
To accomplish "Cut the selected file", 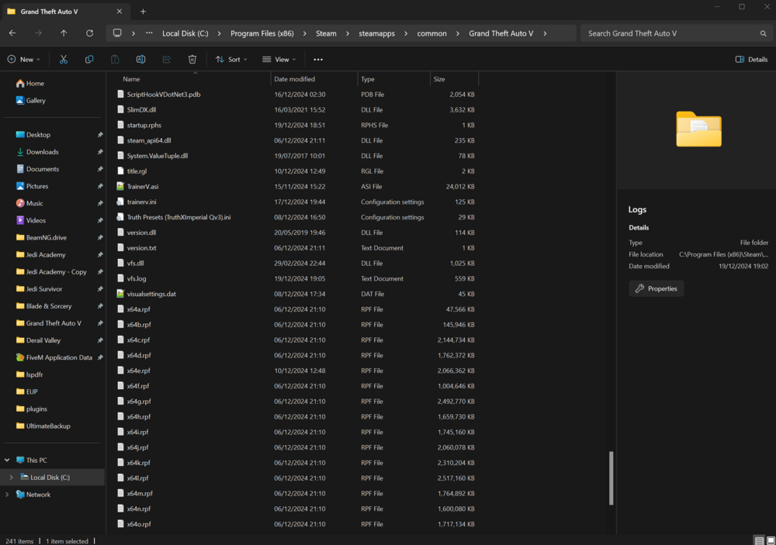I will click(x=64, y=59).
